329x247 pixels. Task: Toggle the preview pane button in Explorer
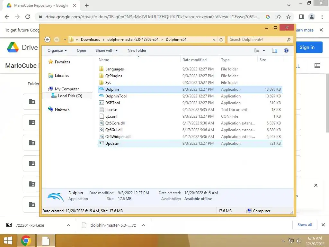pos(275,50)
